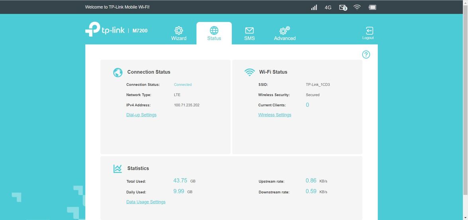Click the globe icon beside Connection Status

117,72
